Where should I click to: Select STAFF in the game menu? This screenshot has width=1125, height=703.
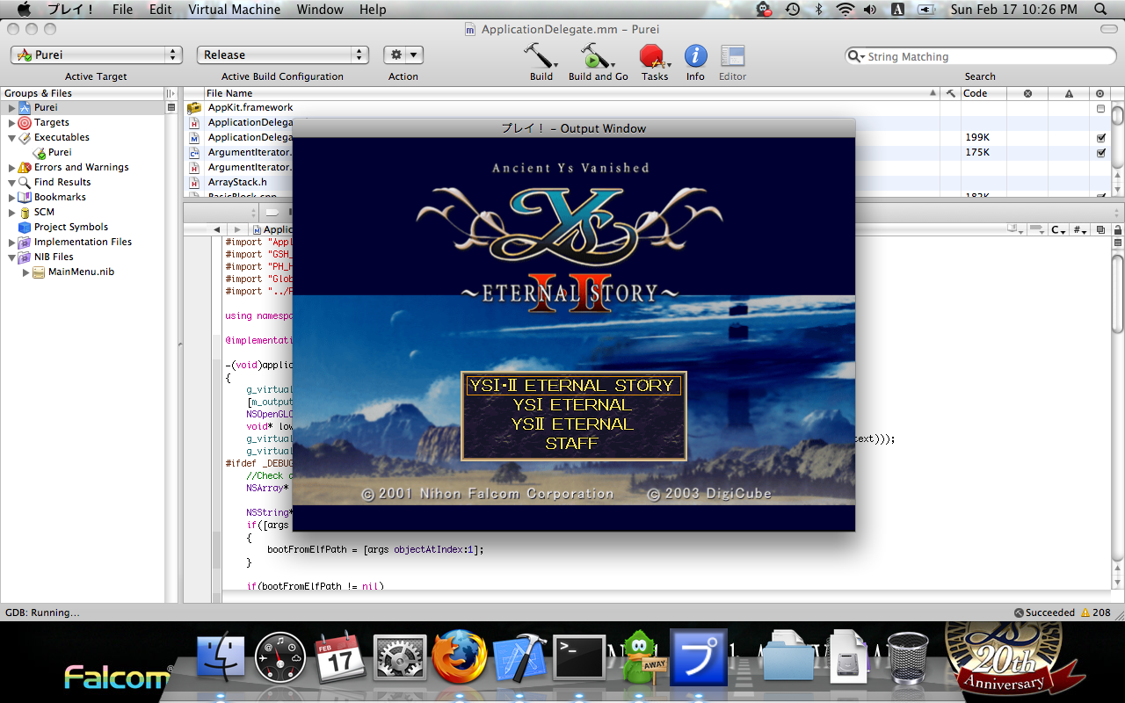pyautogui.click(x=571, y=444)
